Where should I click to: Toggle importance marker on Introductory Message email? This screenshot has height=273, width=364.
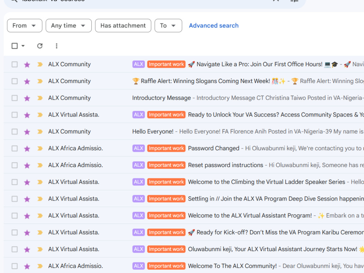click(40, 98)
